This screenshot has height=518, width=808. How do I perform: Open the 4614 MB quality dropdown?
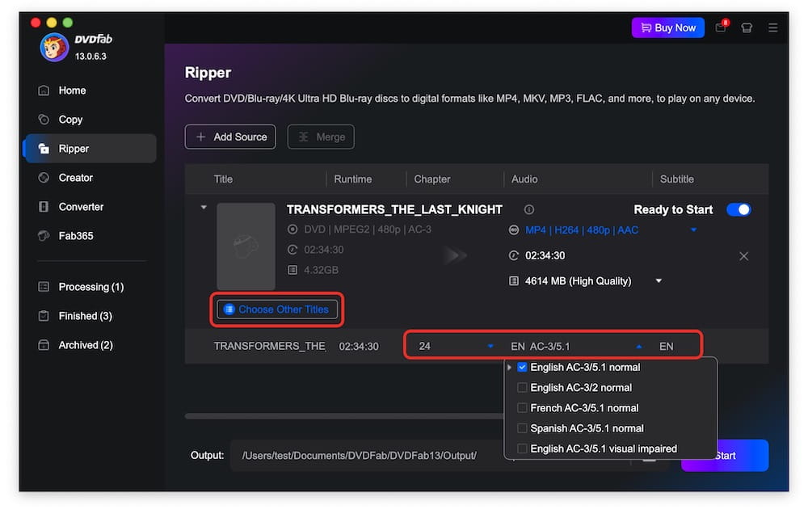click(x=659, y=281)
